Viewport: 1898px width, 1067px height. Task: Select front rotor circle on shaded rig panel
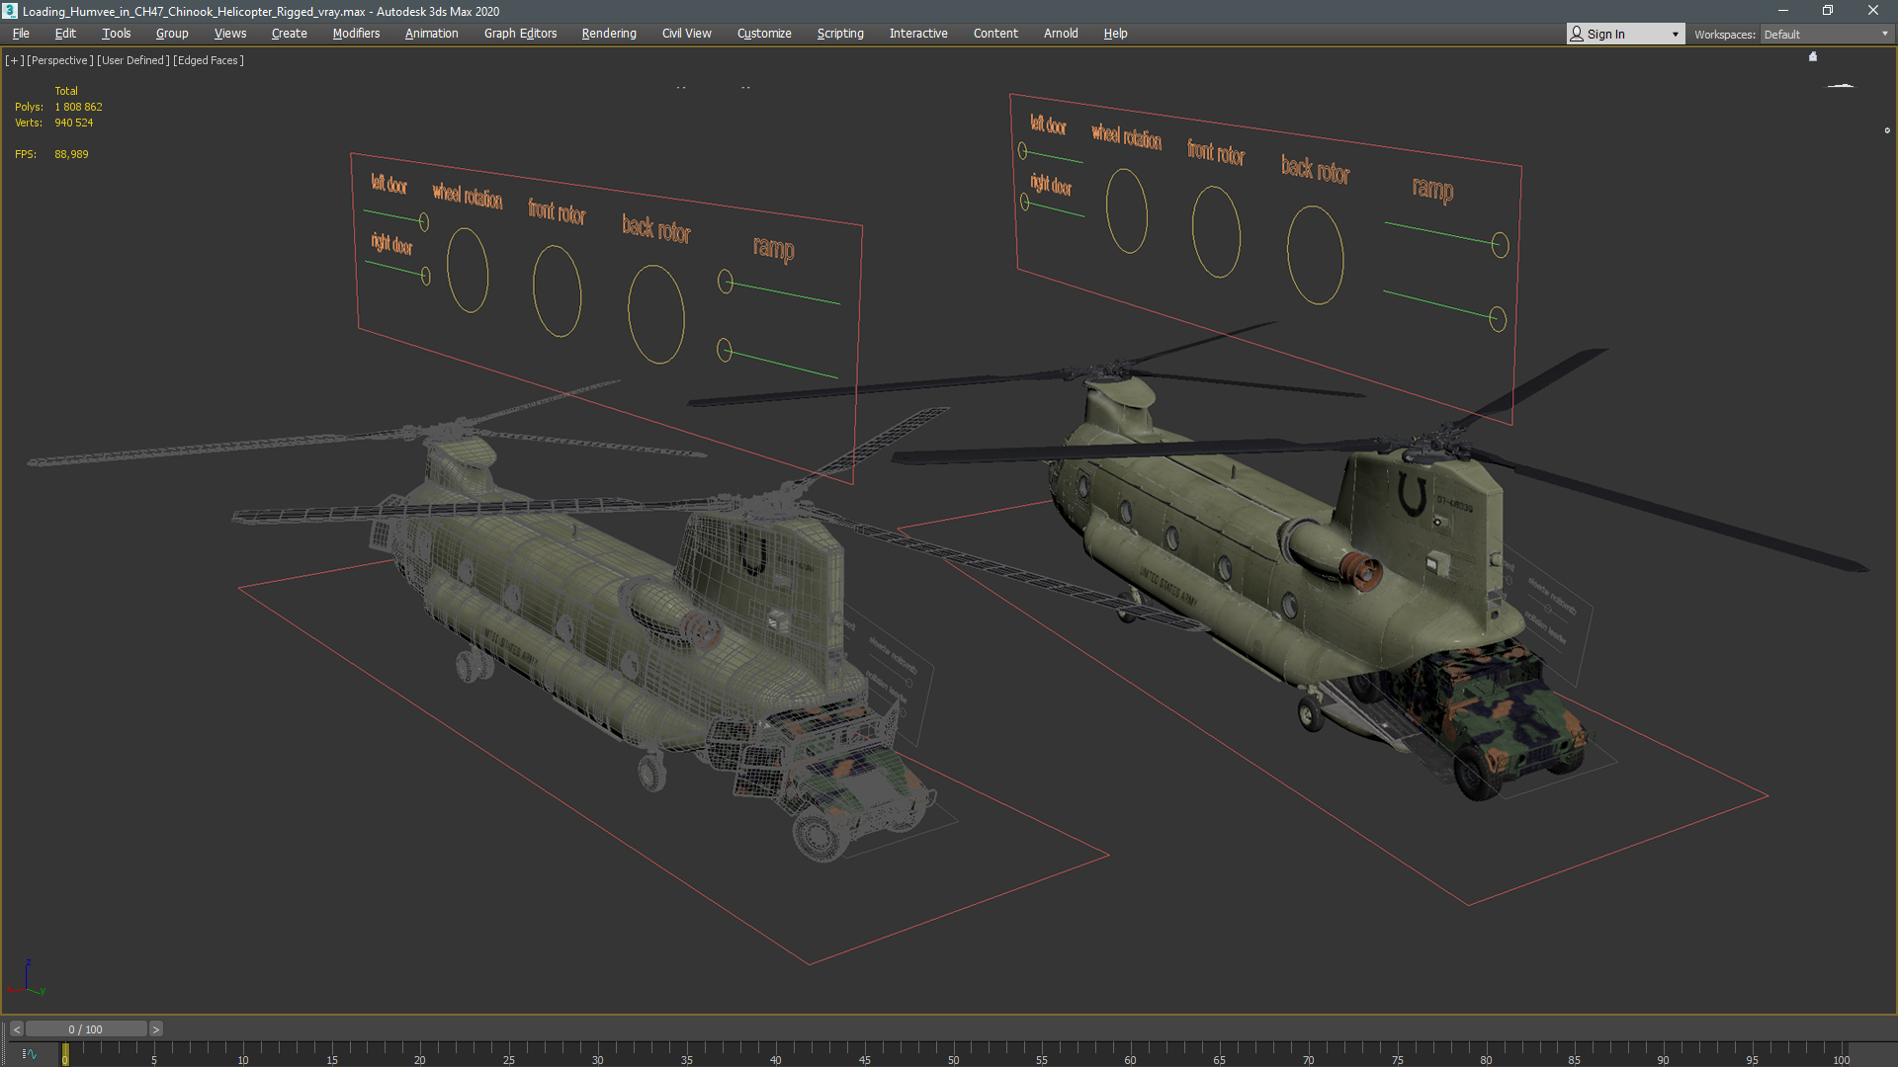pyautogui.click(x=1216, y=231)
